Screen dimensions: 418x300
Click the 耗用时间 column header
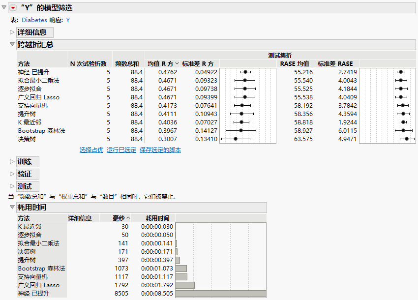click(x=157, y=218)
